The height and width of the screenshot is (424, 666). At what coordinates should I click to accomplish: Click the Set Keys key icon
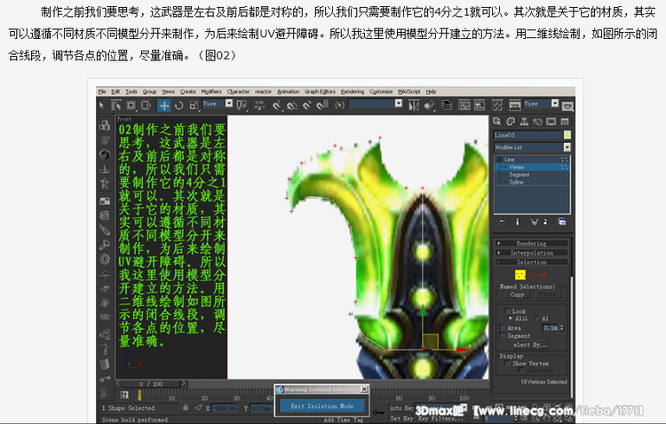pos(378,412)
